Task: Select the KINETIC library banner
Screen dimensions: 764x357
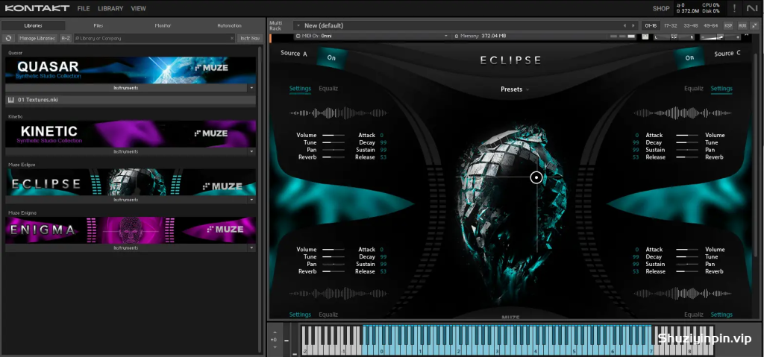Action: coord(131,134)
